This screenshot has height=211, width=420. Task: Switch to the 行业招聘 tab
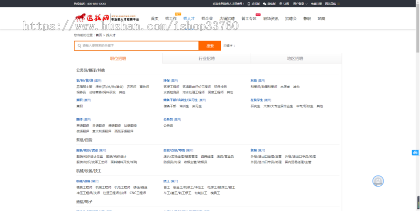click(207, 58)
